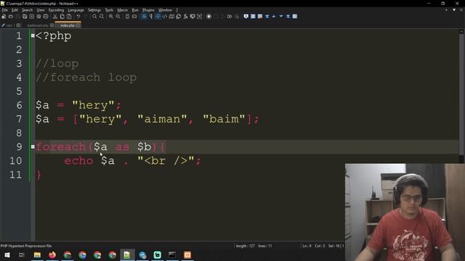Open File Explorer from the taskbar

point(37,254)
